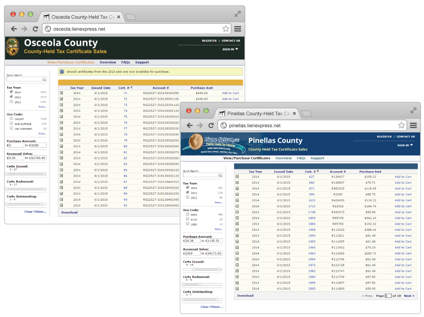Click the Osceola County seal logo

(x=13, y=47)
